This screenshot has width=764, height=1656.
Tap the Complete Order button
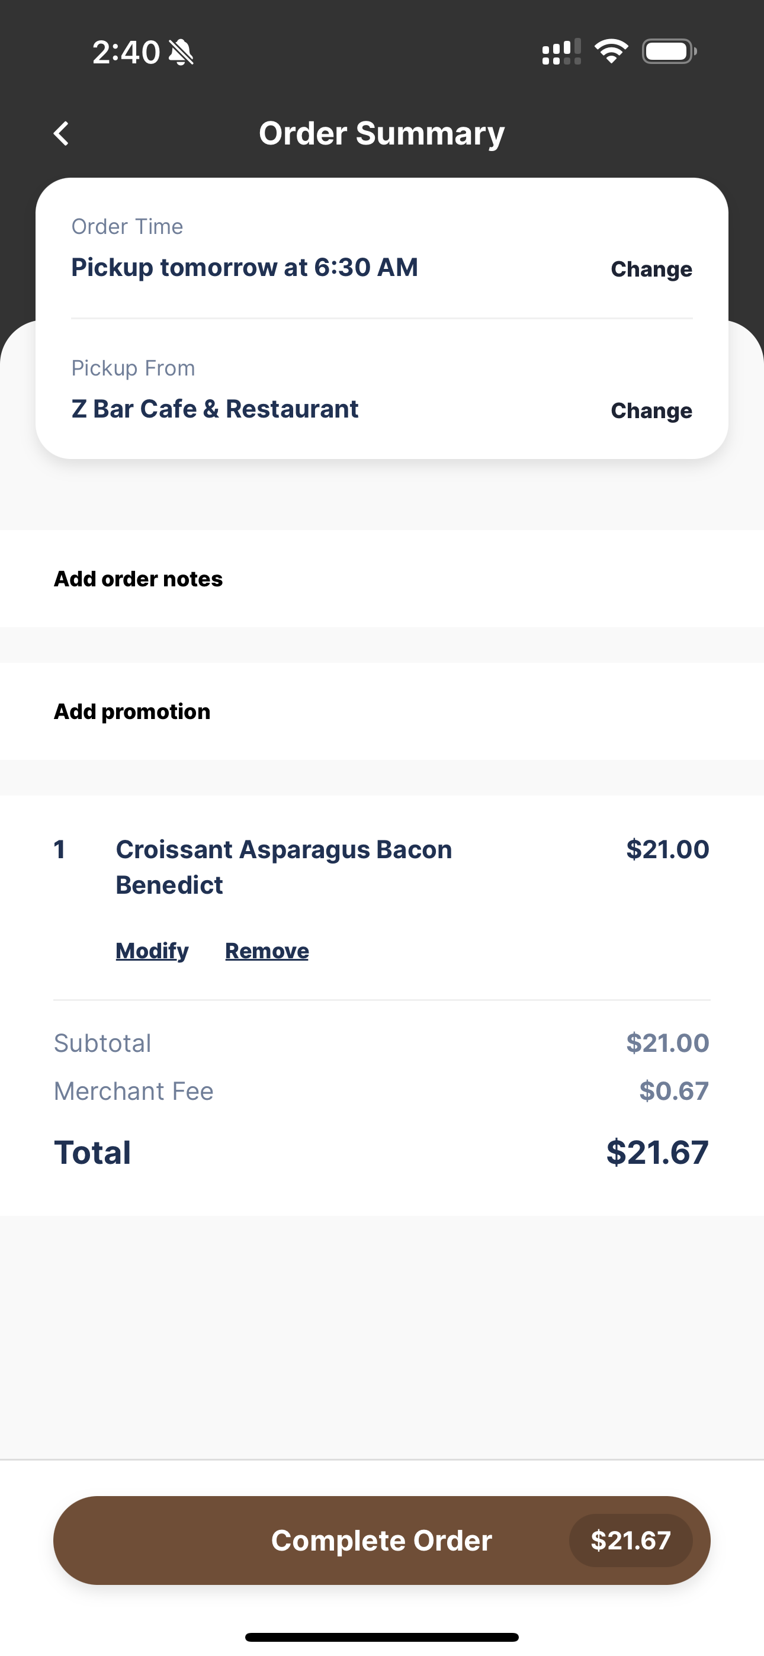382,1541
